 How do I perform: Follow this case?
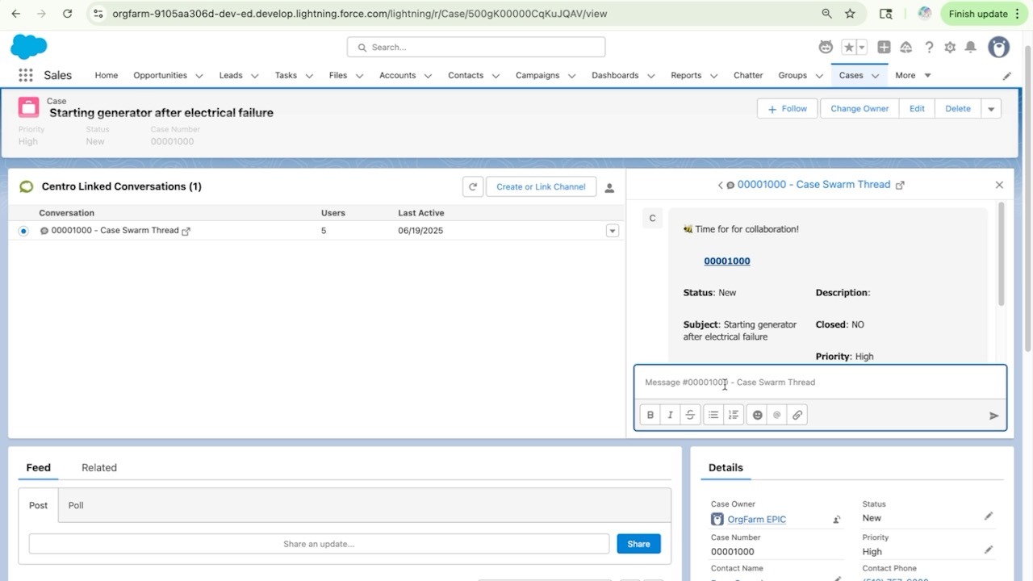click(x=788, y=109)
